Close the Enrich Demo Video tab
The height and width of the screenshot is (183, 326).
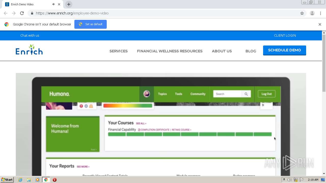coord(59,4)
